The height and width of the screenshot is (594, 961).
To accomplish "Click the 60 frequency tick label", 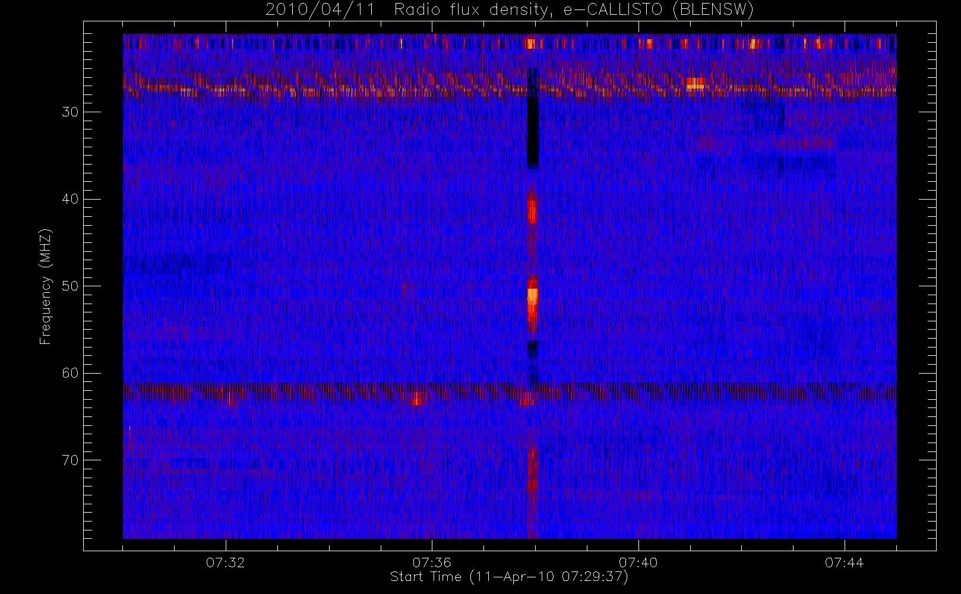I will point(70,373).
